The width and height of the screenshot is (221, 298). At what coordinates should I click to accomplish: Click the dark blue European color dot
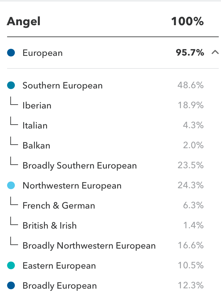coord(11,53)
